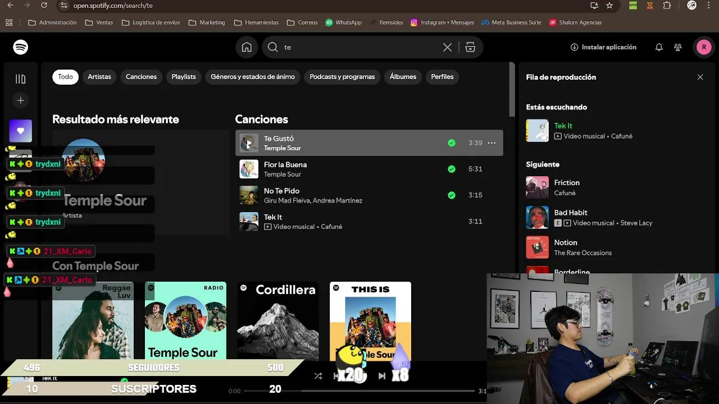Open Correos bookmarks folder
This screenshot has width=719, height=404.
click(x=302, y=22)
